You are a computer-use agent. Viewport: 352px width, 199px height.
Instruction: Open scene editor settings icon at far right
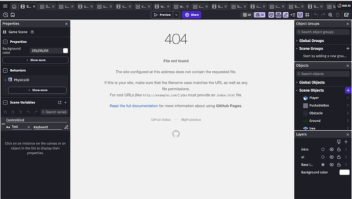click(346, 15)
